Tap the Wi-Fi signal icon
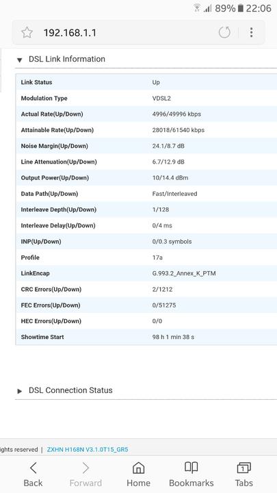Viewport: 277px width, 493px height. click(197, 8)
